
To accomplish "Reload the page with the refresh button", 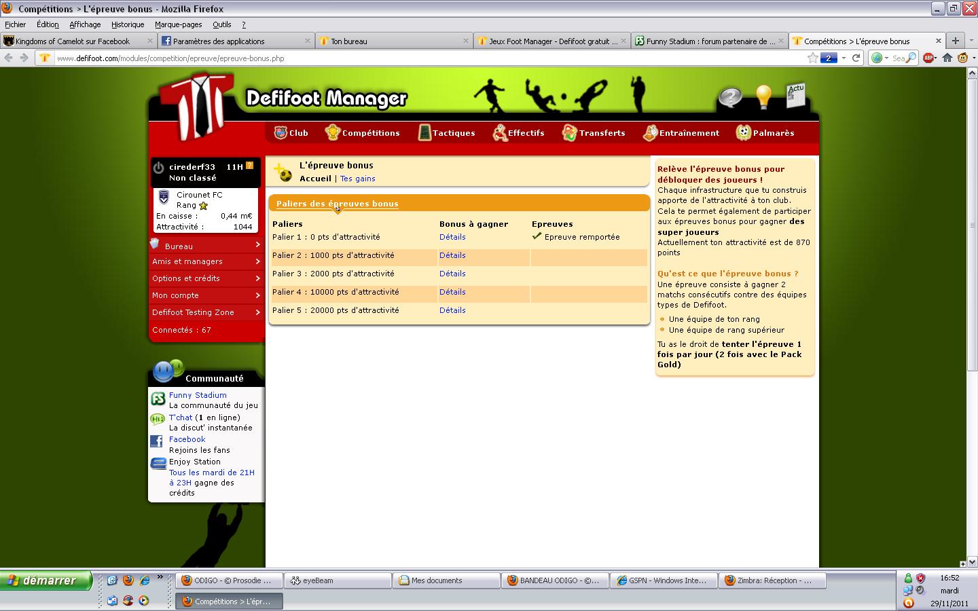I will coord(856,58).
